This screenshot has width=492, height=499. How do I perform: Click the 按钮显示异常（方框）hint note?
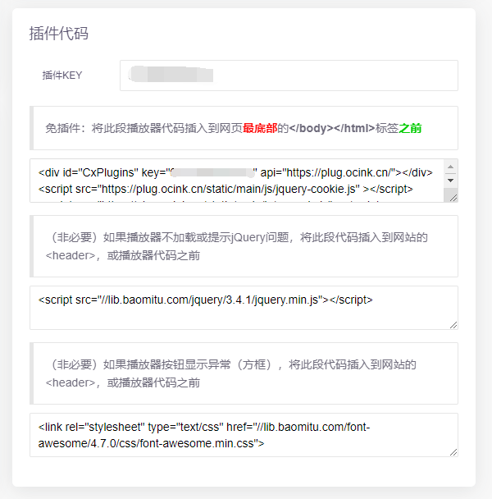[x=244, y=373]
